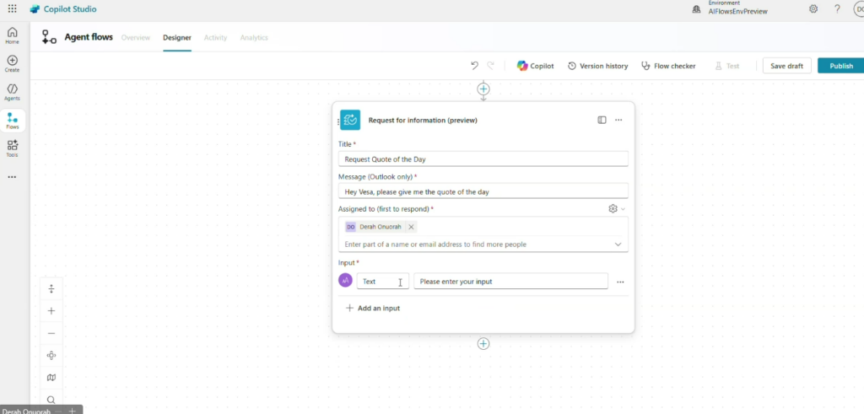Click the fit-to-view canvas control
The image size is (864, 414).
click(x=51, y=355)
